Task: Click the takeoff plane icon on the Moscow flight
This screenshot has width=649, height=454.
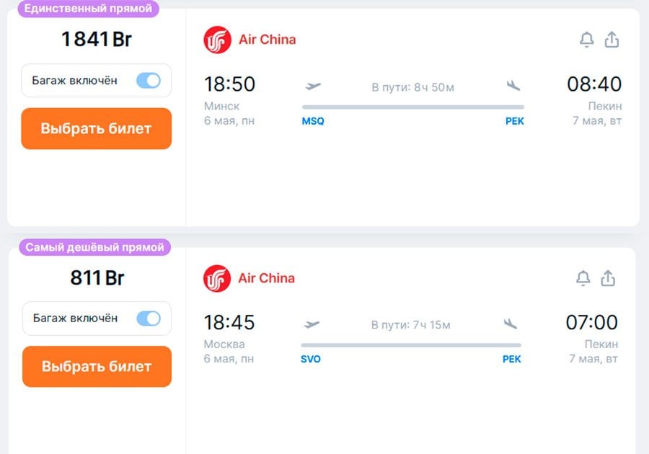Action: 312,324
